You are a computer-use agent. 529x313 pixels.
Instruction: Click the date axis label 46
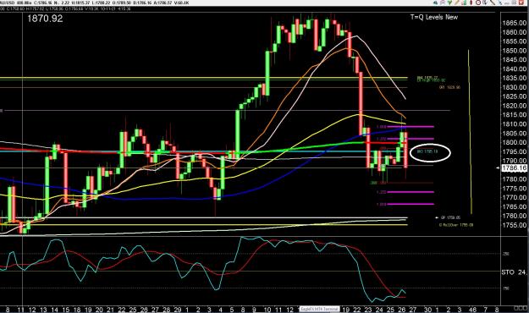point(472,310)
